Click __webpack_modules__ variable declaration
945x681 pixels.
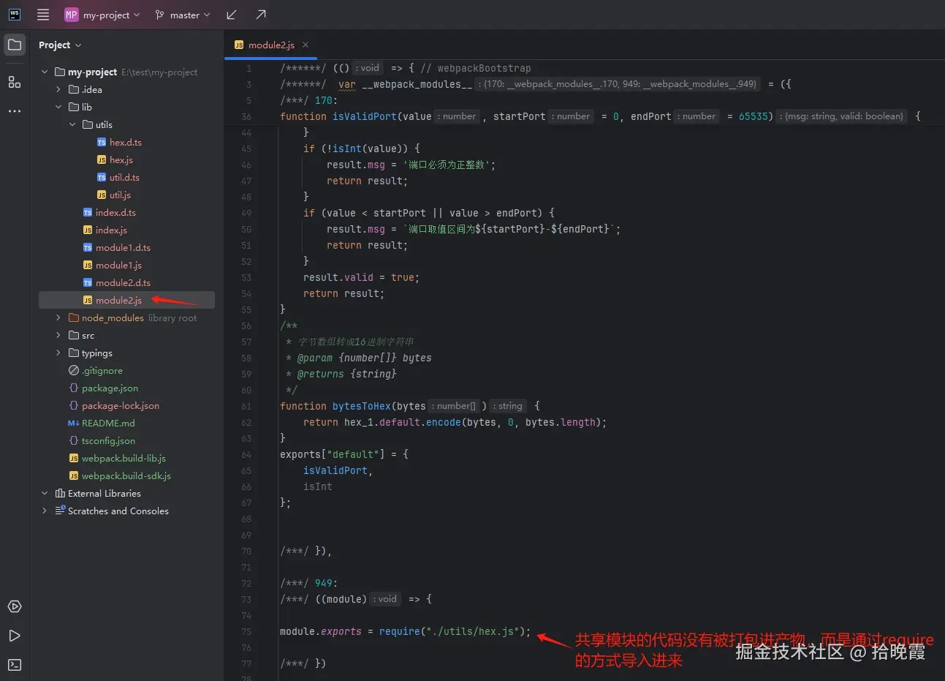417,84
